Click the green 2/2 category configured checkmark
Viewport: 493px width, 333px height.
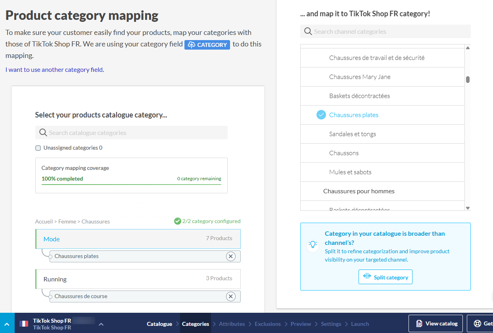click(177, 221)
